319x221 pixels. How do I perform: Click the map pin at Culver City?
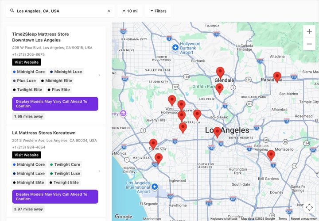[x=153, y=144]
